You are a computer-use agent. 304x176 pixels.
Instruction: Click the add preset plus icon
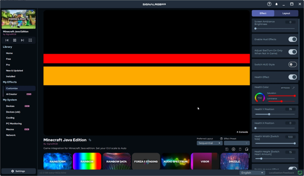coord(233,149)
